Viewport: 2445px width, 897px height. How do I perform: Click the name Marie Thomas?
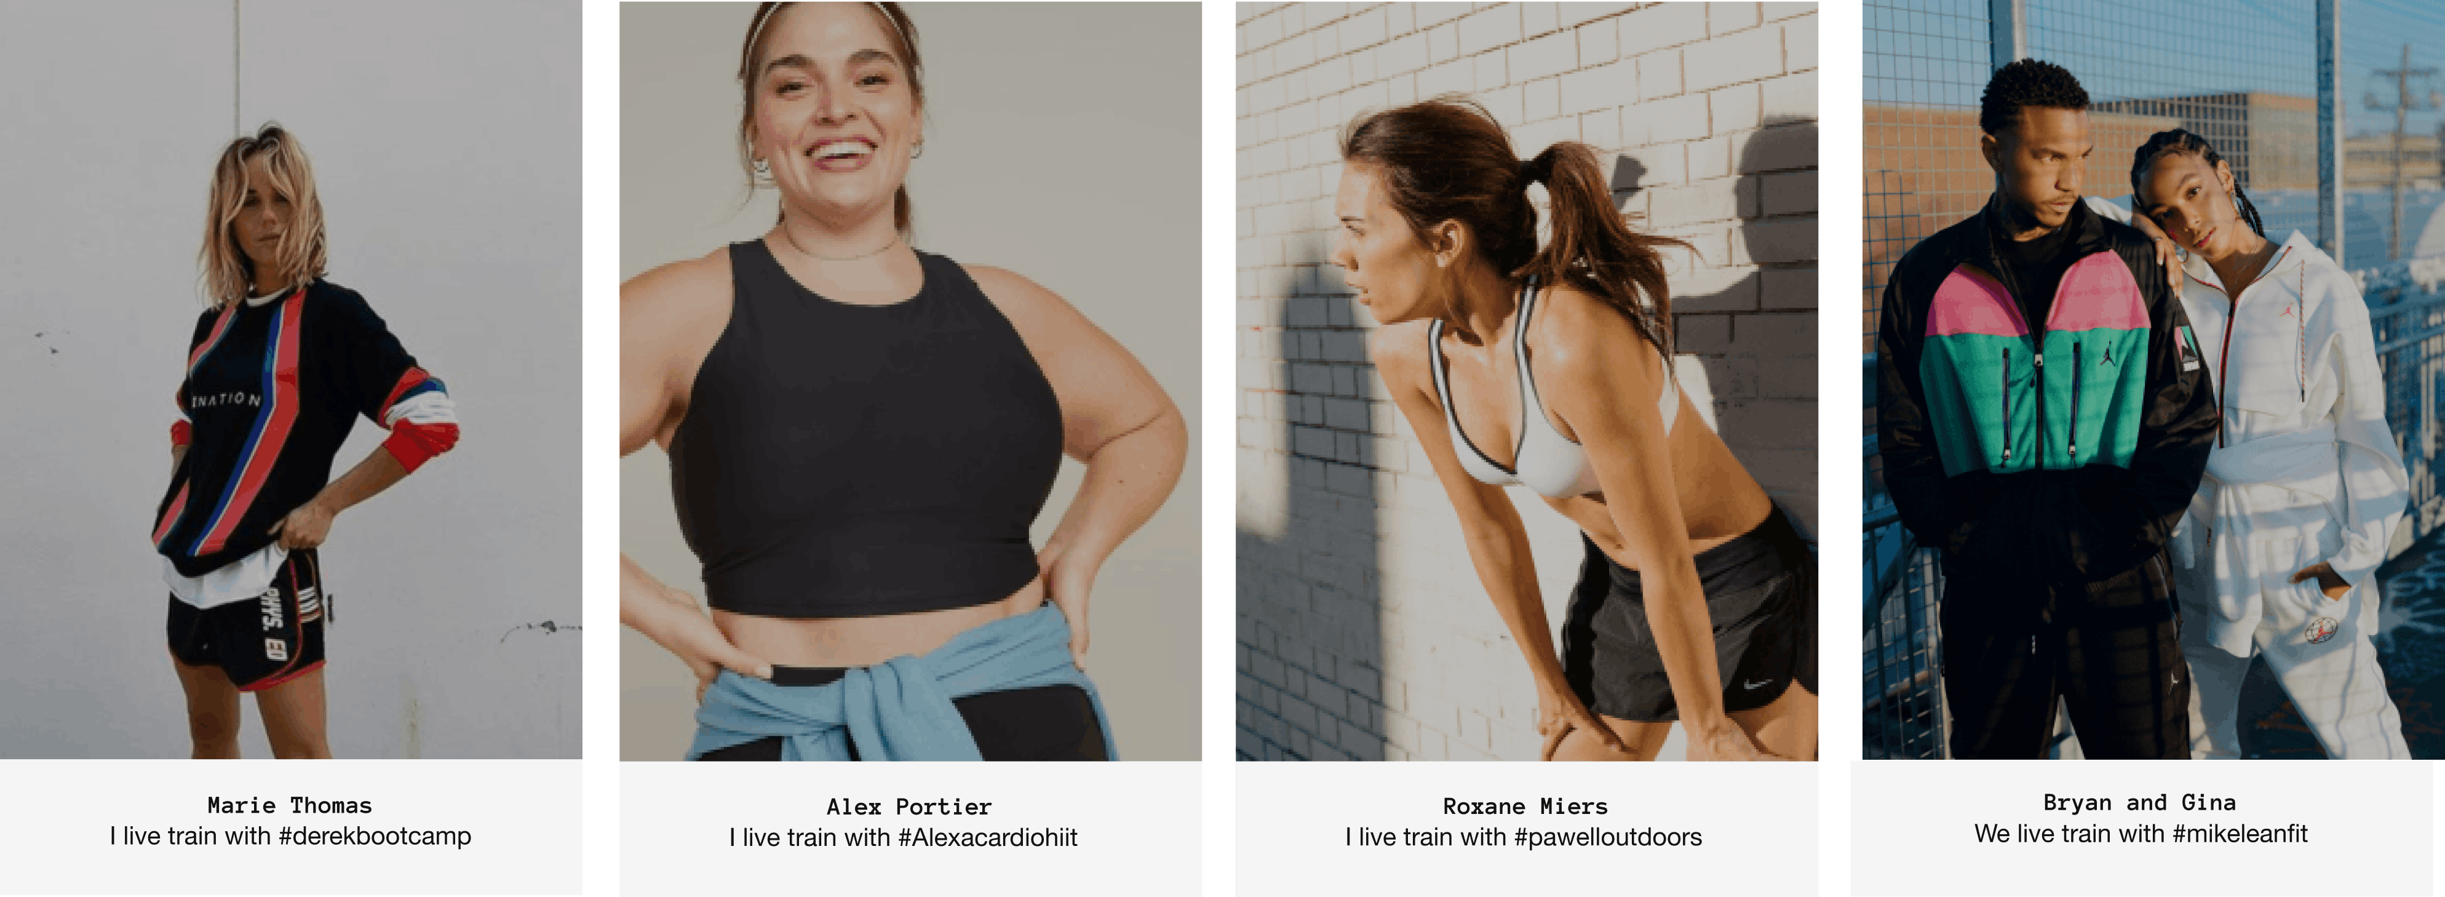[x=290, y=805]
